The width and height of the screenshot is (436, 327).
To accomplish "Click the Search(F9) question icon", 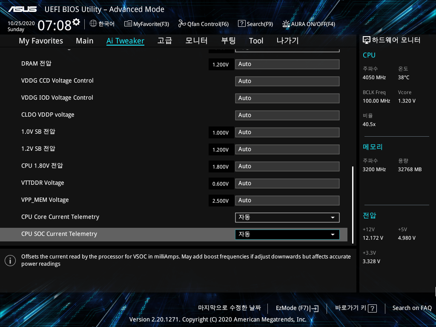I will click(242, 24).
